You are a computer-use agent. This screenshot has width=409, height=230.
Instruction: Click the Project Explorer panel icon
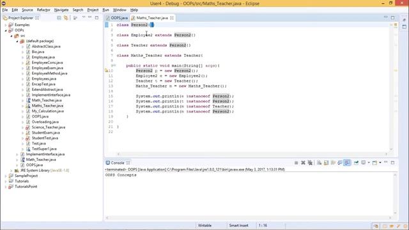[x=5, y=18]
